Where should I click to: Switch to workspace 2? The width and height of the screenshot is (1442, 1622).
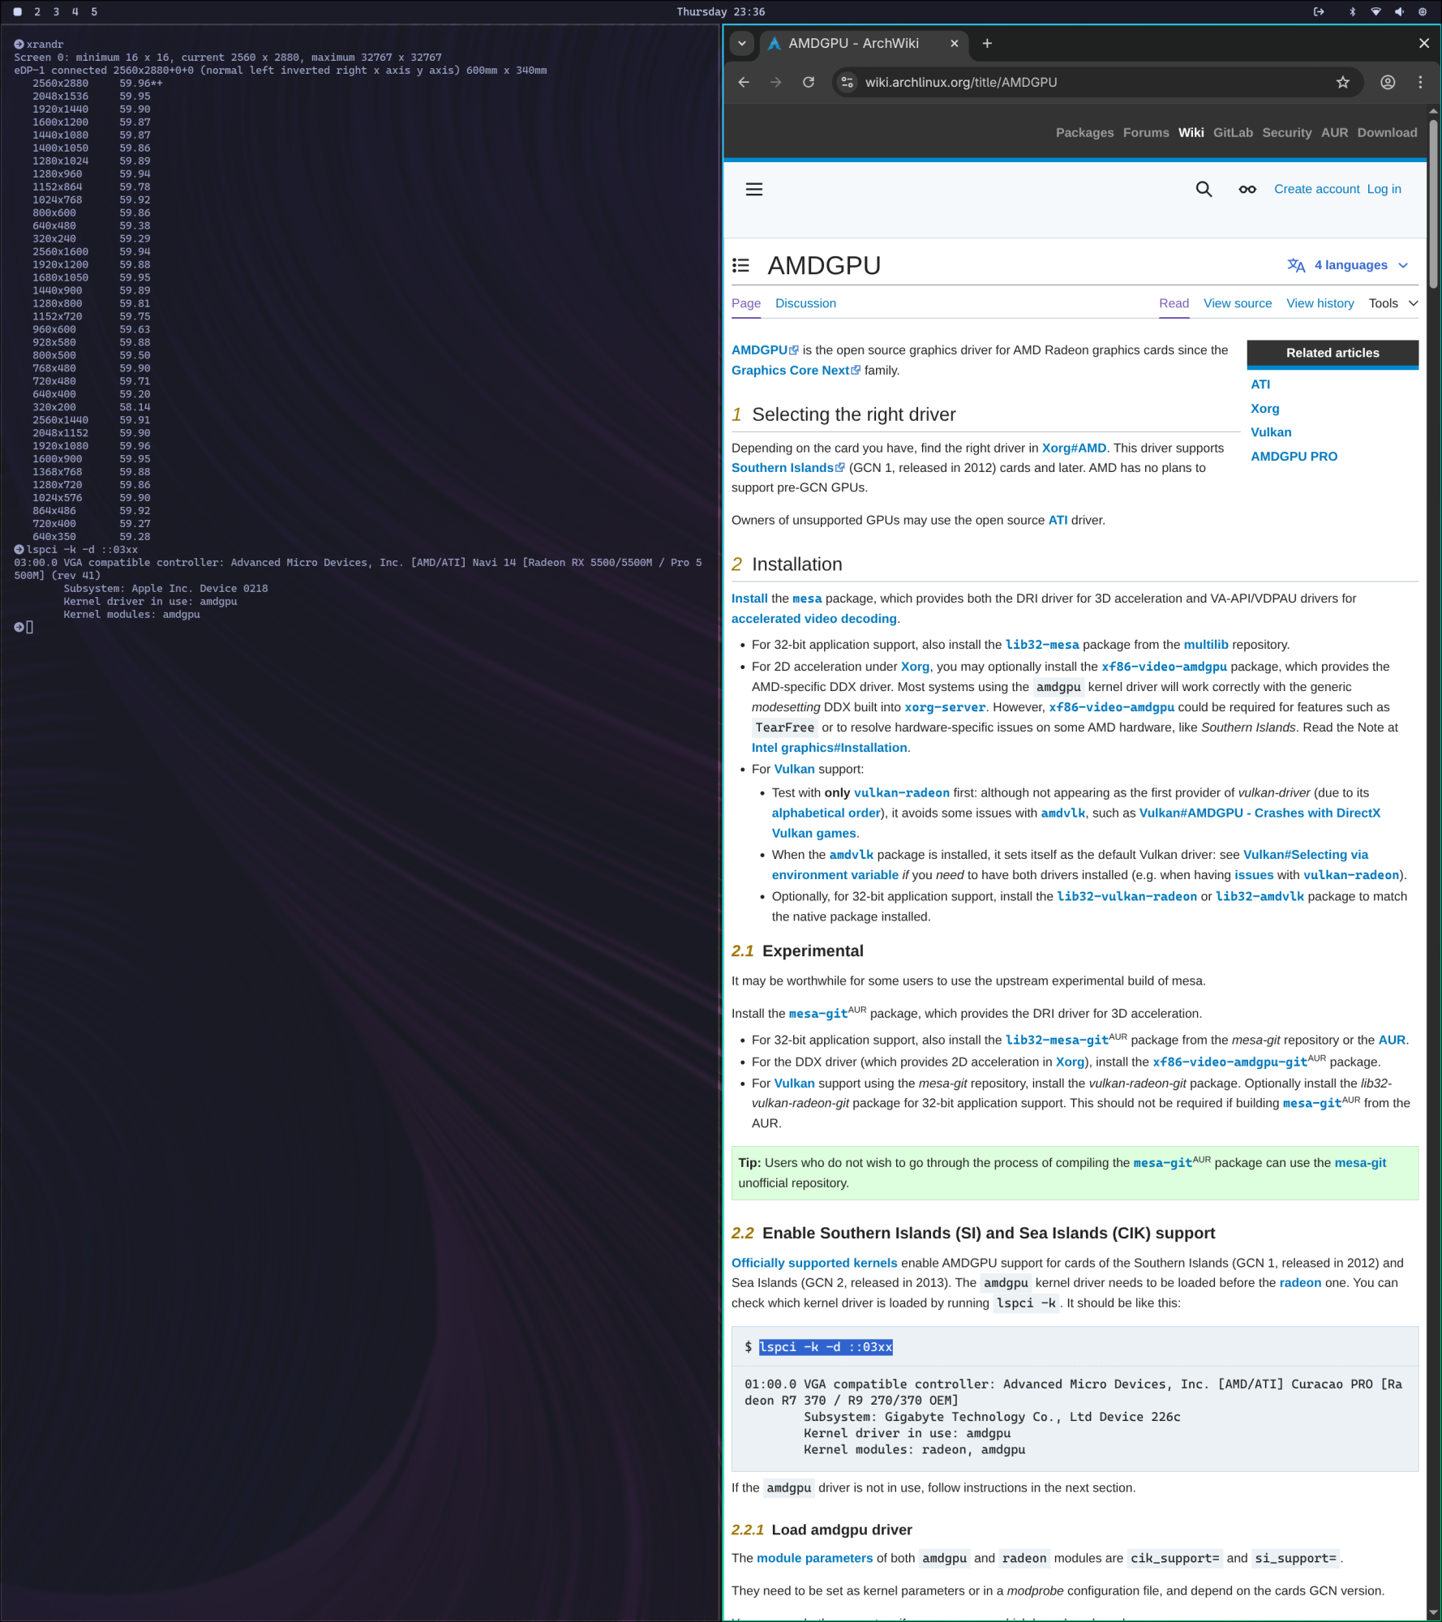(x=37, y=11)
